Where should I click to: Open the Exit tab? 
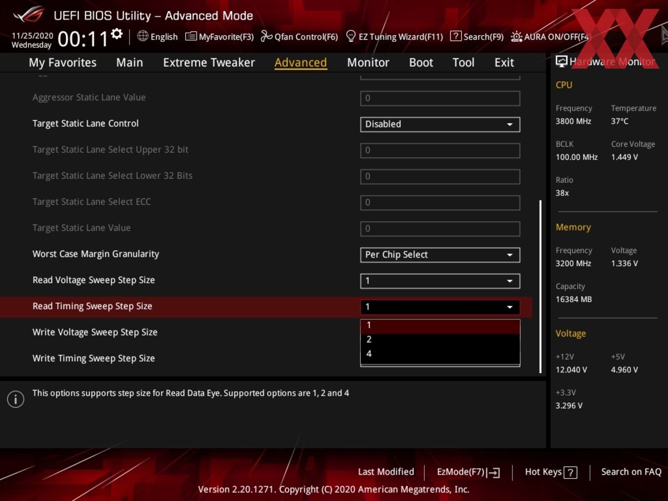tap(504, 62)
